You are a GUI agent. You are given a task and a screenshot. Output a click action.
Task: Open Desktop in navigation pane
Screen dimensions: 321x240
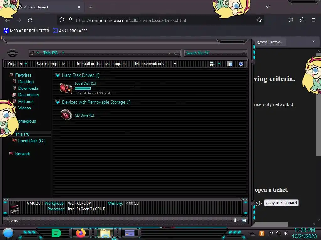pos(26,82)
